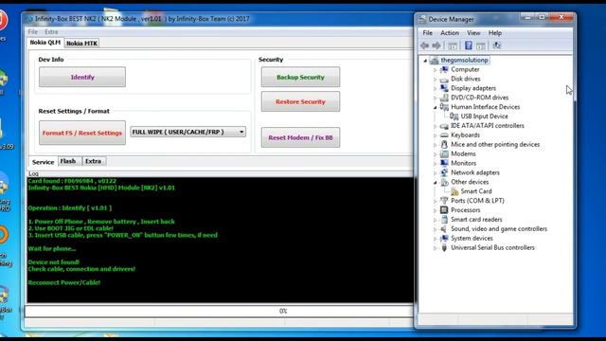This screenshot has height=341, width=606.
Task: Expand DVD/CD-ROM drives node
Action: pyautogui.click(x=436, y=98)
